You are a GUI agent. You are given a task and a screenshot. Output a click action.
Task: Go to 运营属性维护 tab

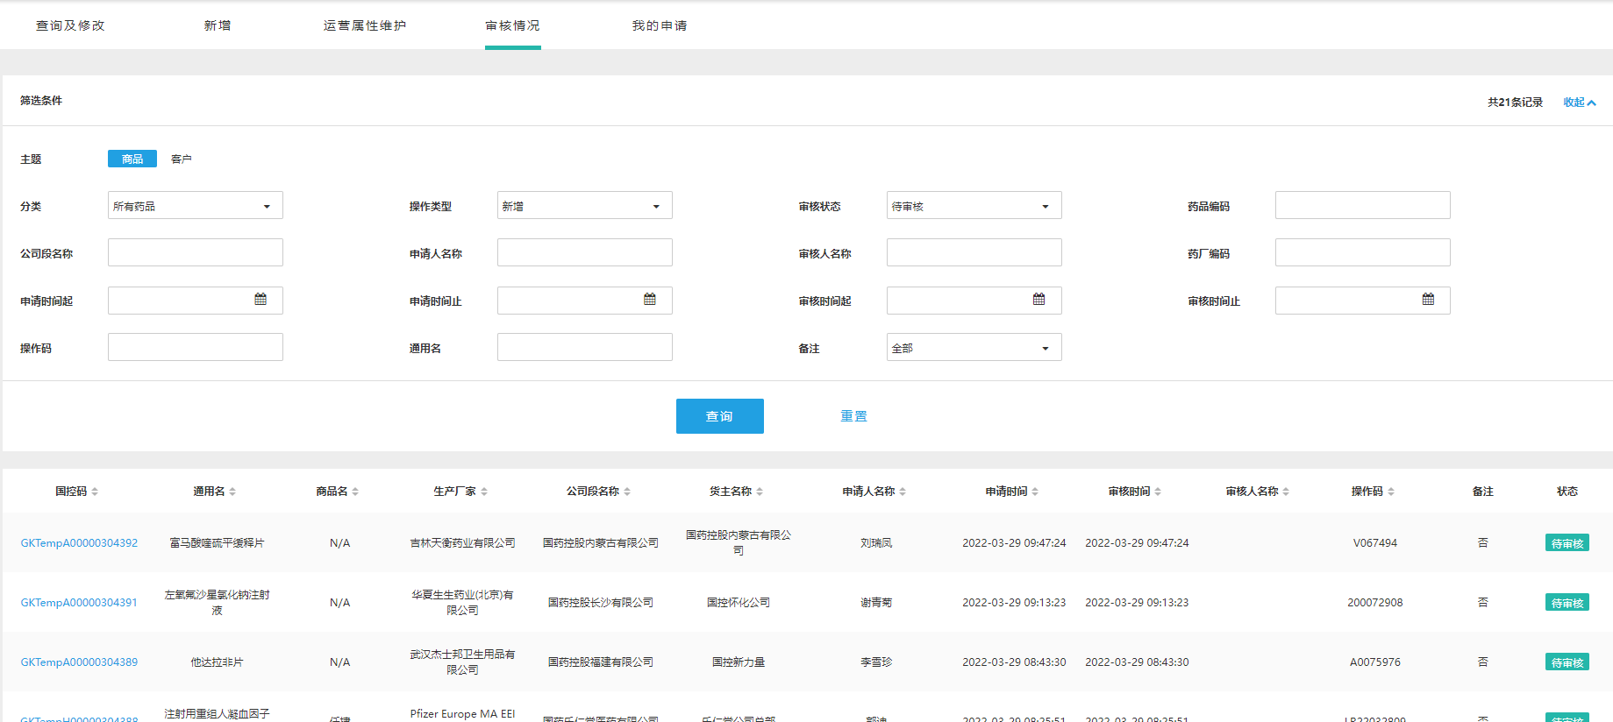365,25
